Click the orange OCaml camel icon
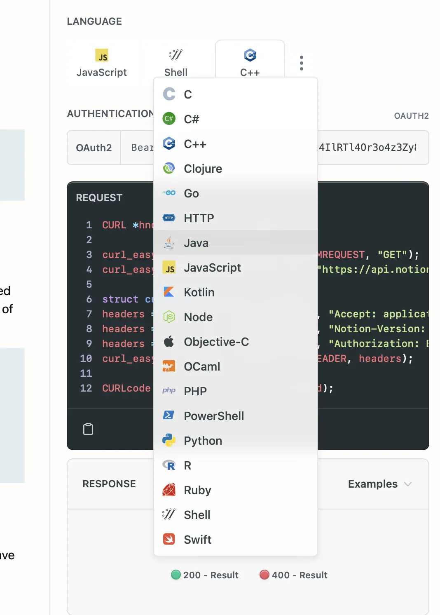The image size is (440, 615). tap(169, 366)
